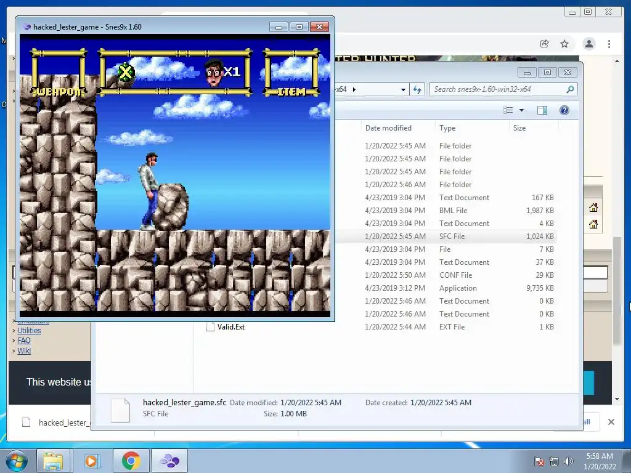Click the hacked_lester download item in Chrome

click(x=56, y=422)
